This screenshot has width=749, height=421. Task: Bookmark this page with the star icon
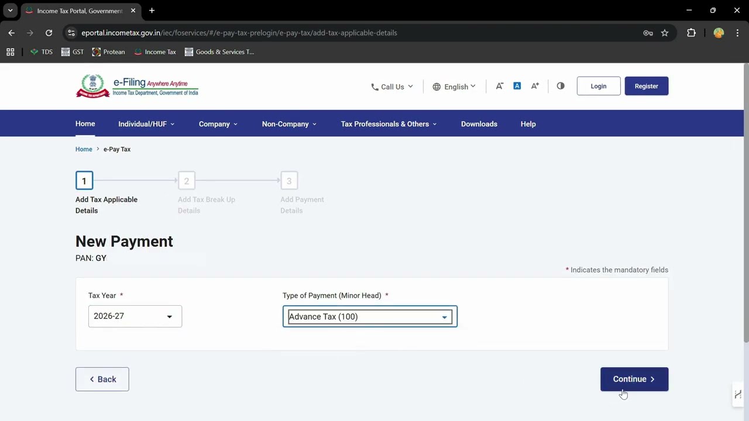665,33
